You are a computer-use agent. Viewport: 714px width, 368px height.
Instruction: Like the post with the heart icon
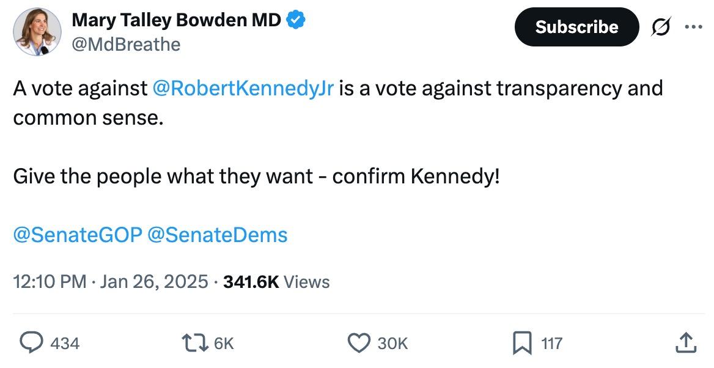pos(359,343)
